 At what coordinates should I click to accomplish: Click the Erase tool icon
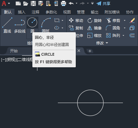pyautogui.click(x=132, y=20)
